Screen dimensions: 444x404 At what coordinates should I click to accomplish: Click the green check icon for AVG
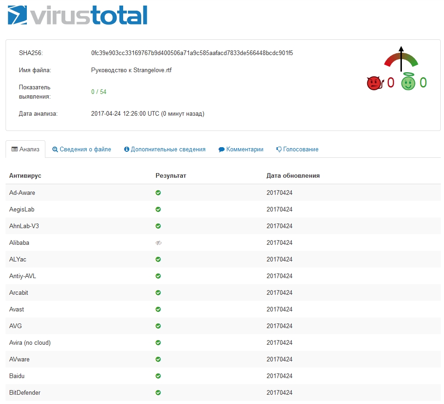(x=158, y=326)
